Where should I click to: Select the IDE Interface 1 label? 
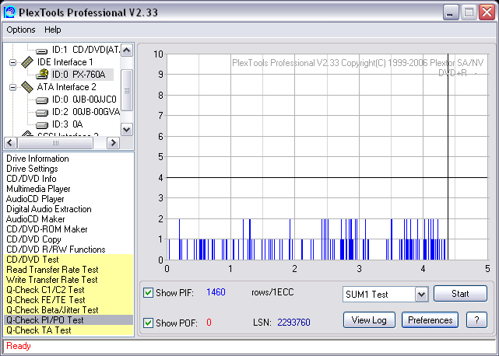(65, 62)
